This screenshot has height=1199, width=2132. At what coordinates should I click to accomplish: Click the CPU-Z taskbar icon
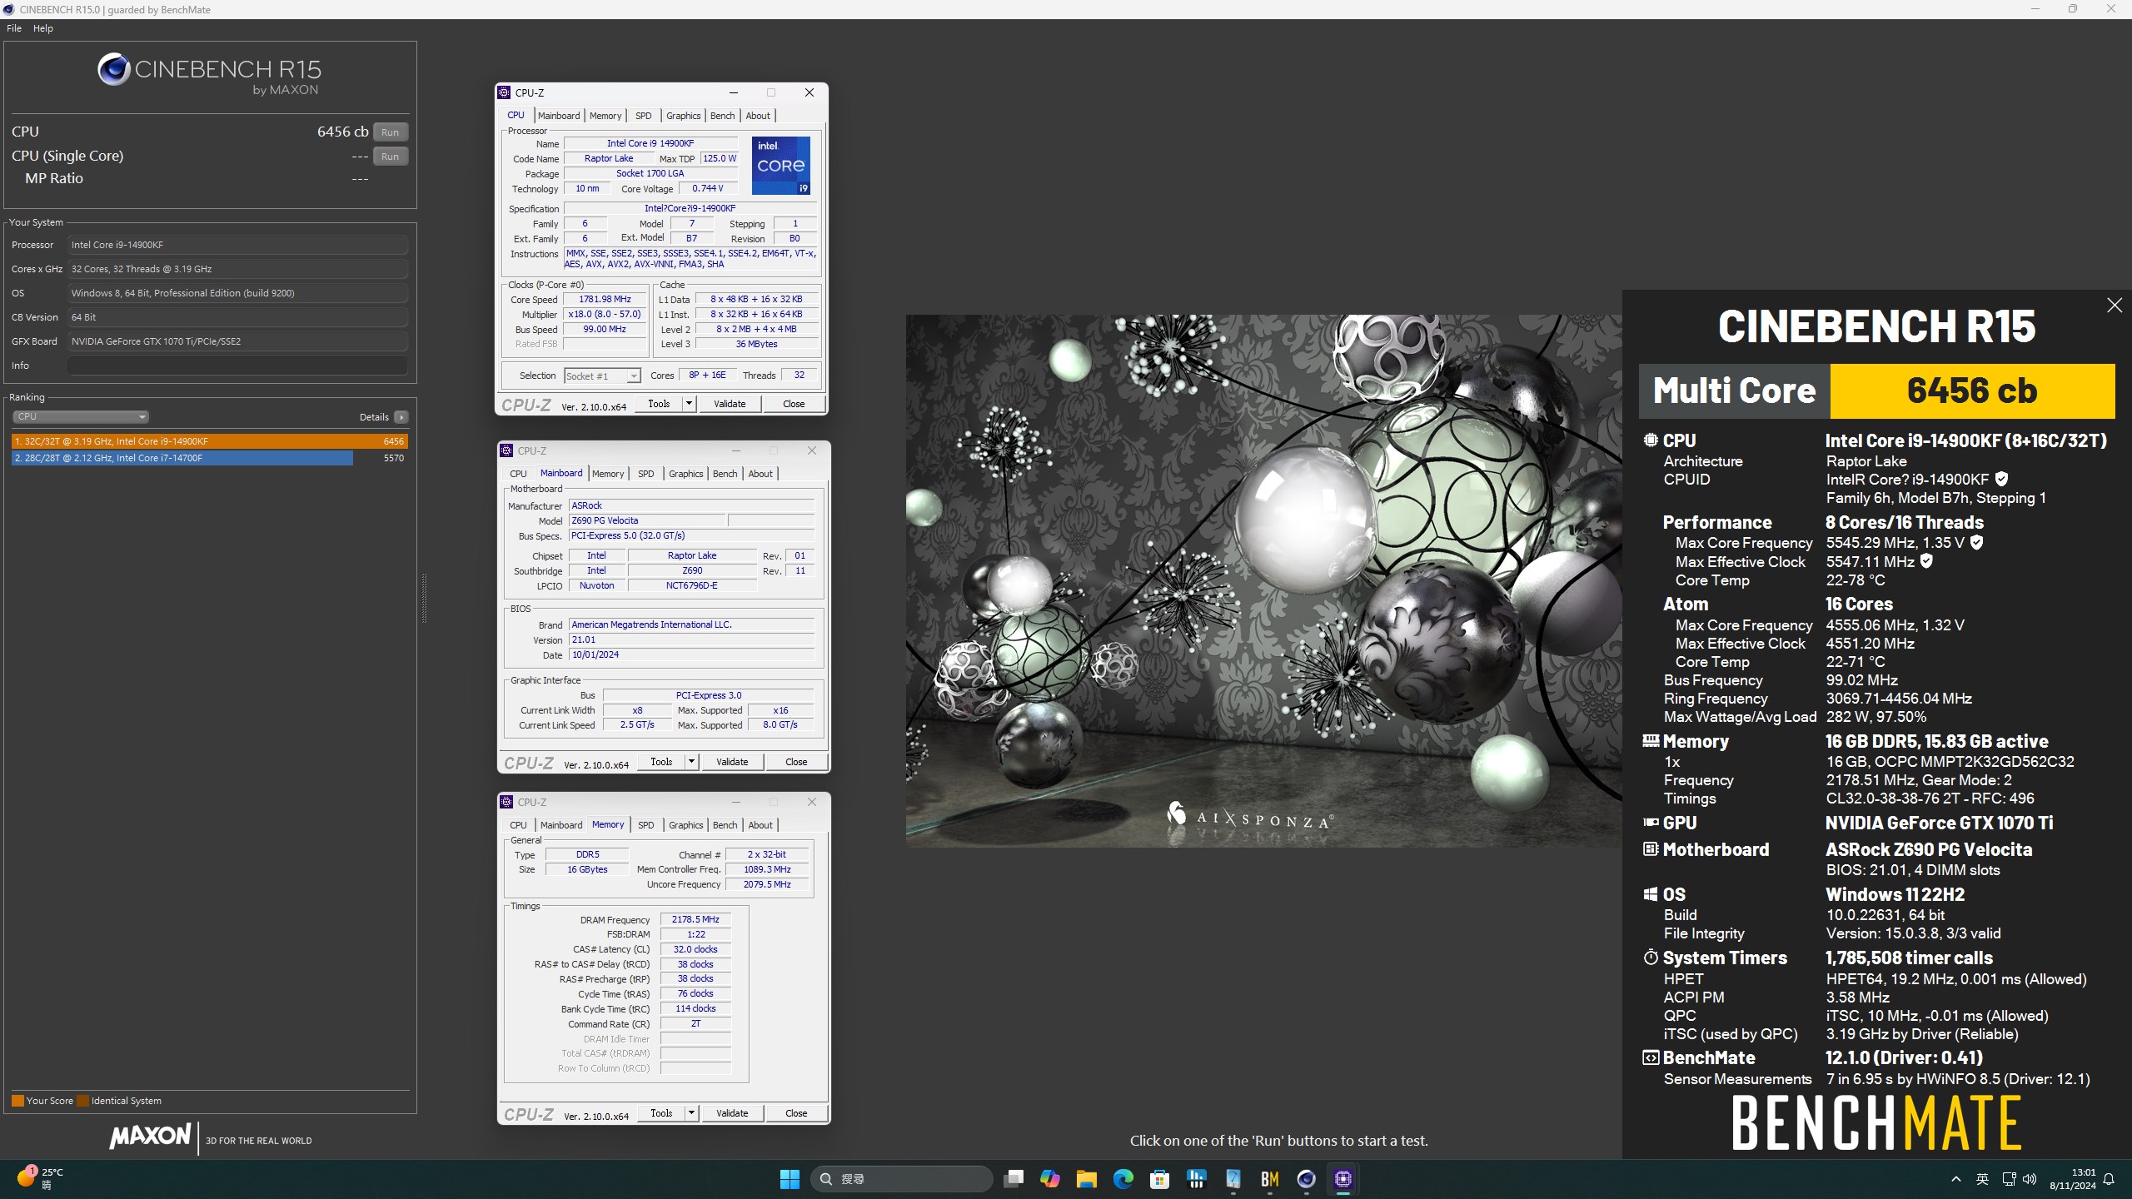tap(1342, 1179)
